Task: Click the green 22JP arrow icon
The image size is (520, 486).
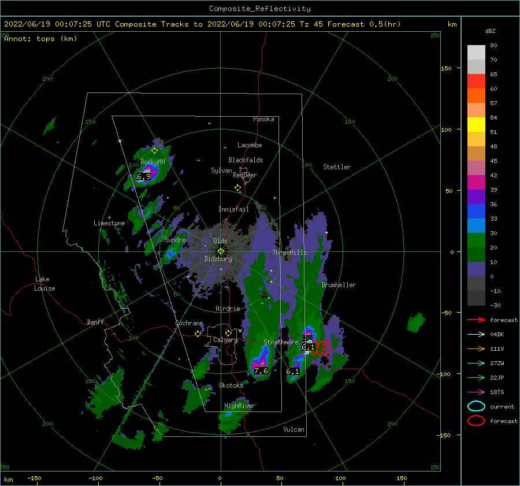Action: click(476, 377)
